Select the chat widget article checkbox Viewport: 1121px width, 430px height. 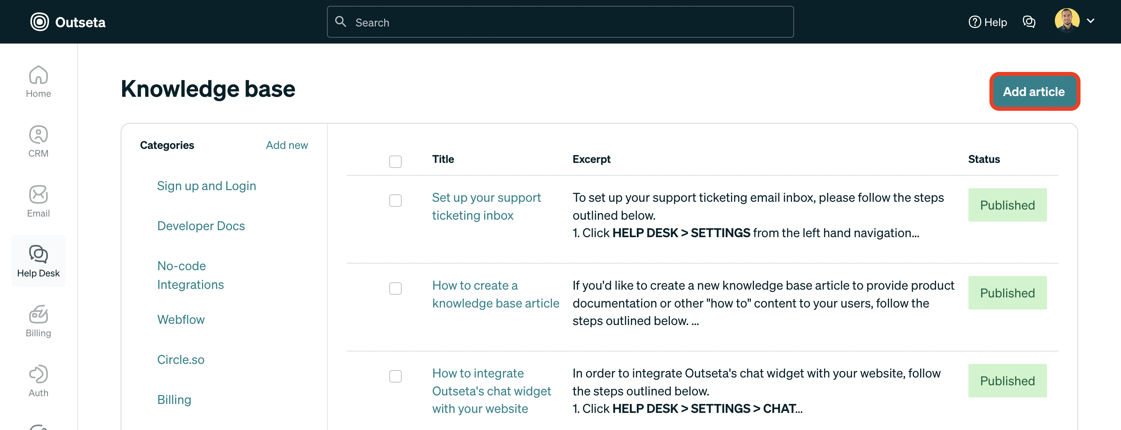(395, 376)
